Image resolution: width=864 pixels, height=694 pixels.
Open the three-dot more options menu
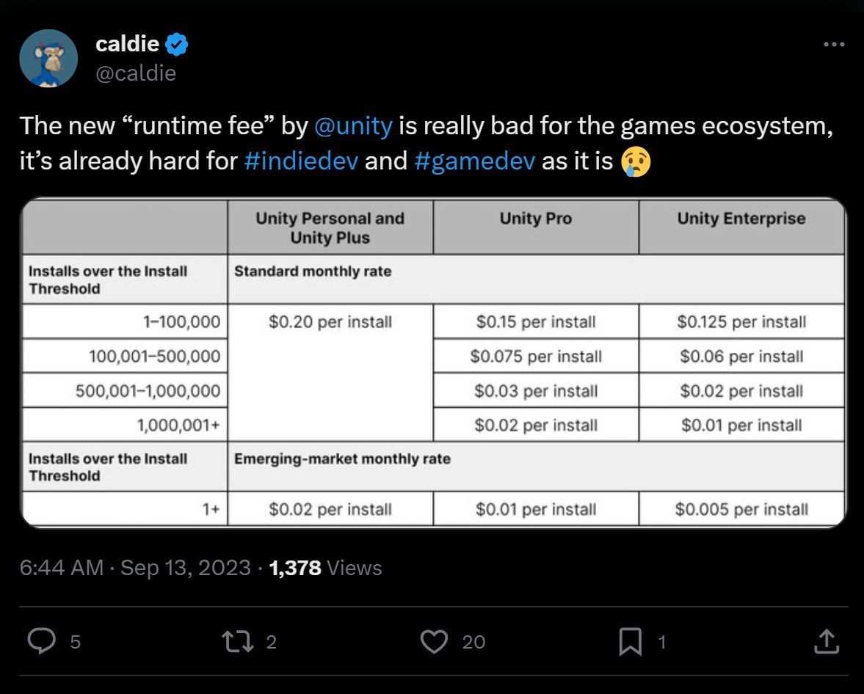click(x=833, y=44)
